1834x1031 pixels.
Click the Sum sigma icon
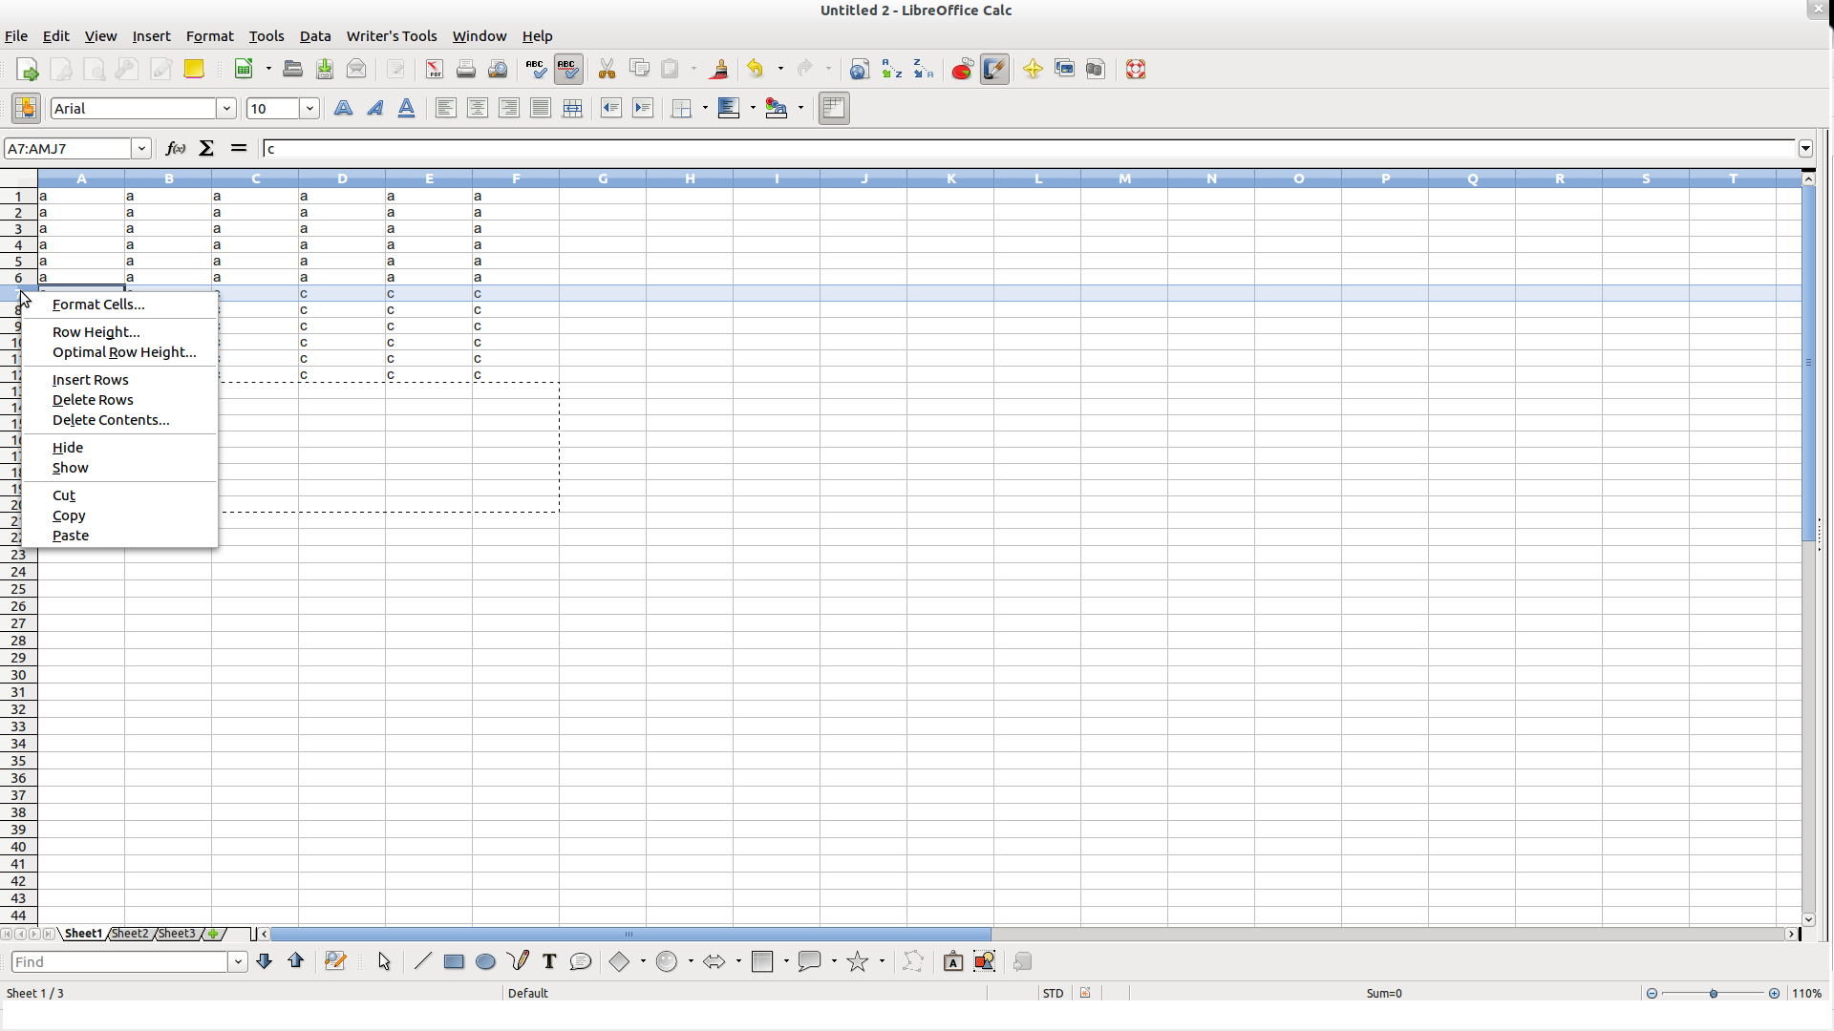(x=206, y=148)
